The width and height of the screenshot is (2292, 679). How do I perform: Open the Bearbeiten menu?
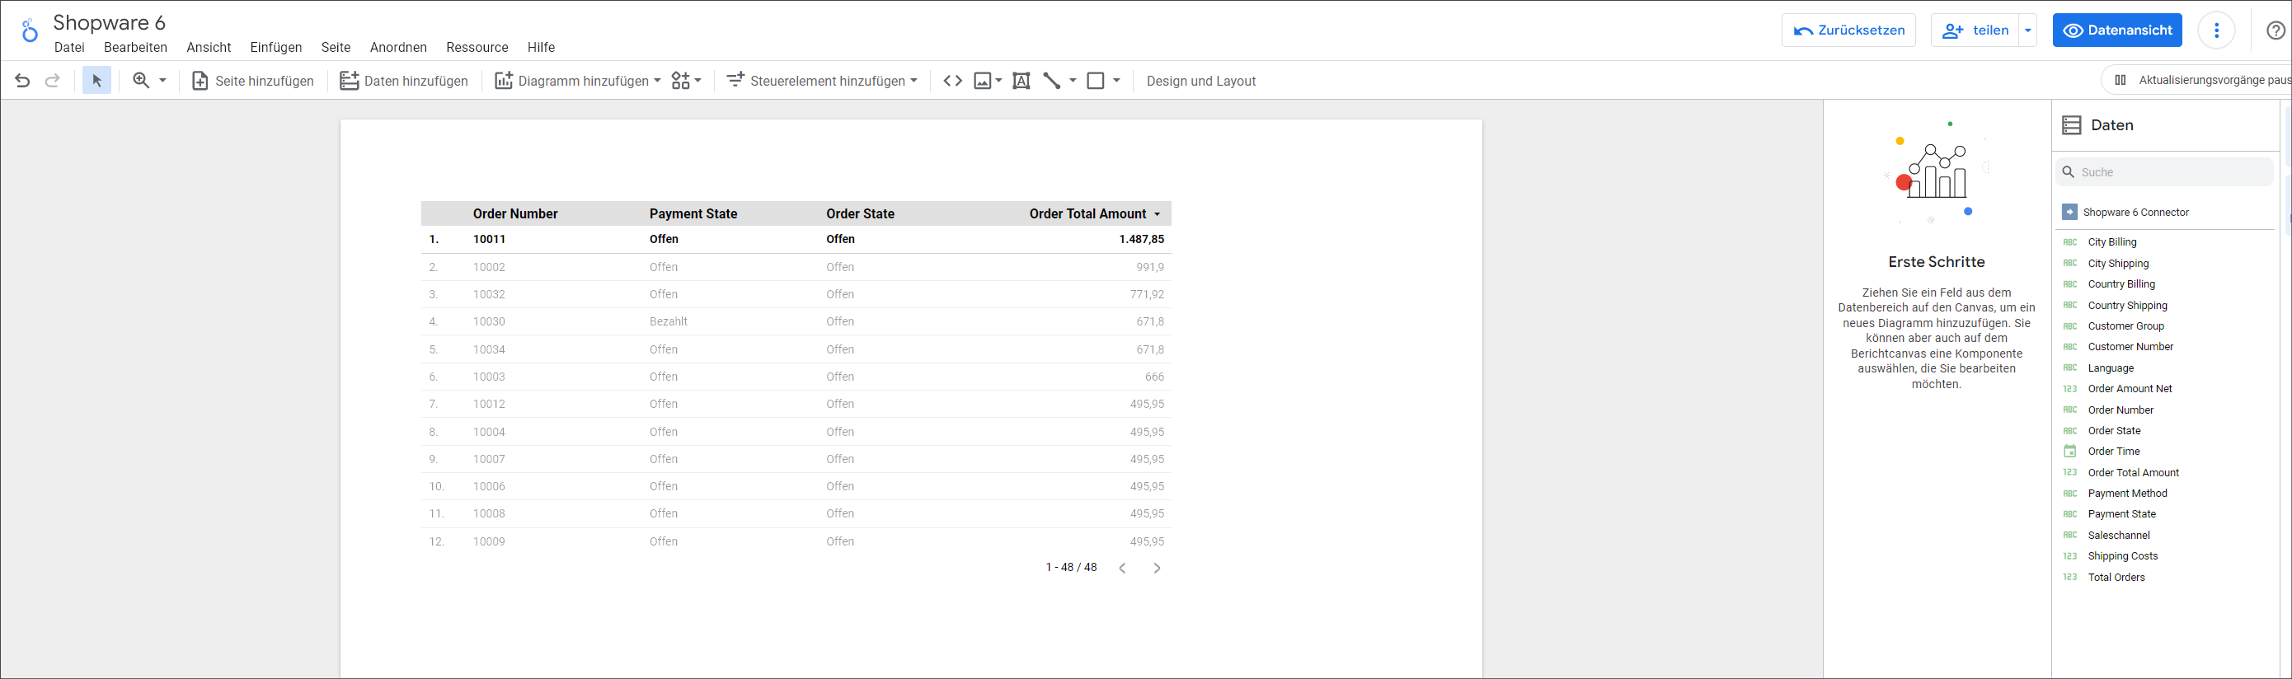tap(135, 47)
